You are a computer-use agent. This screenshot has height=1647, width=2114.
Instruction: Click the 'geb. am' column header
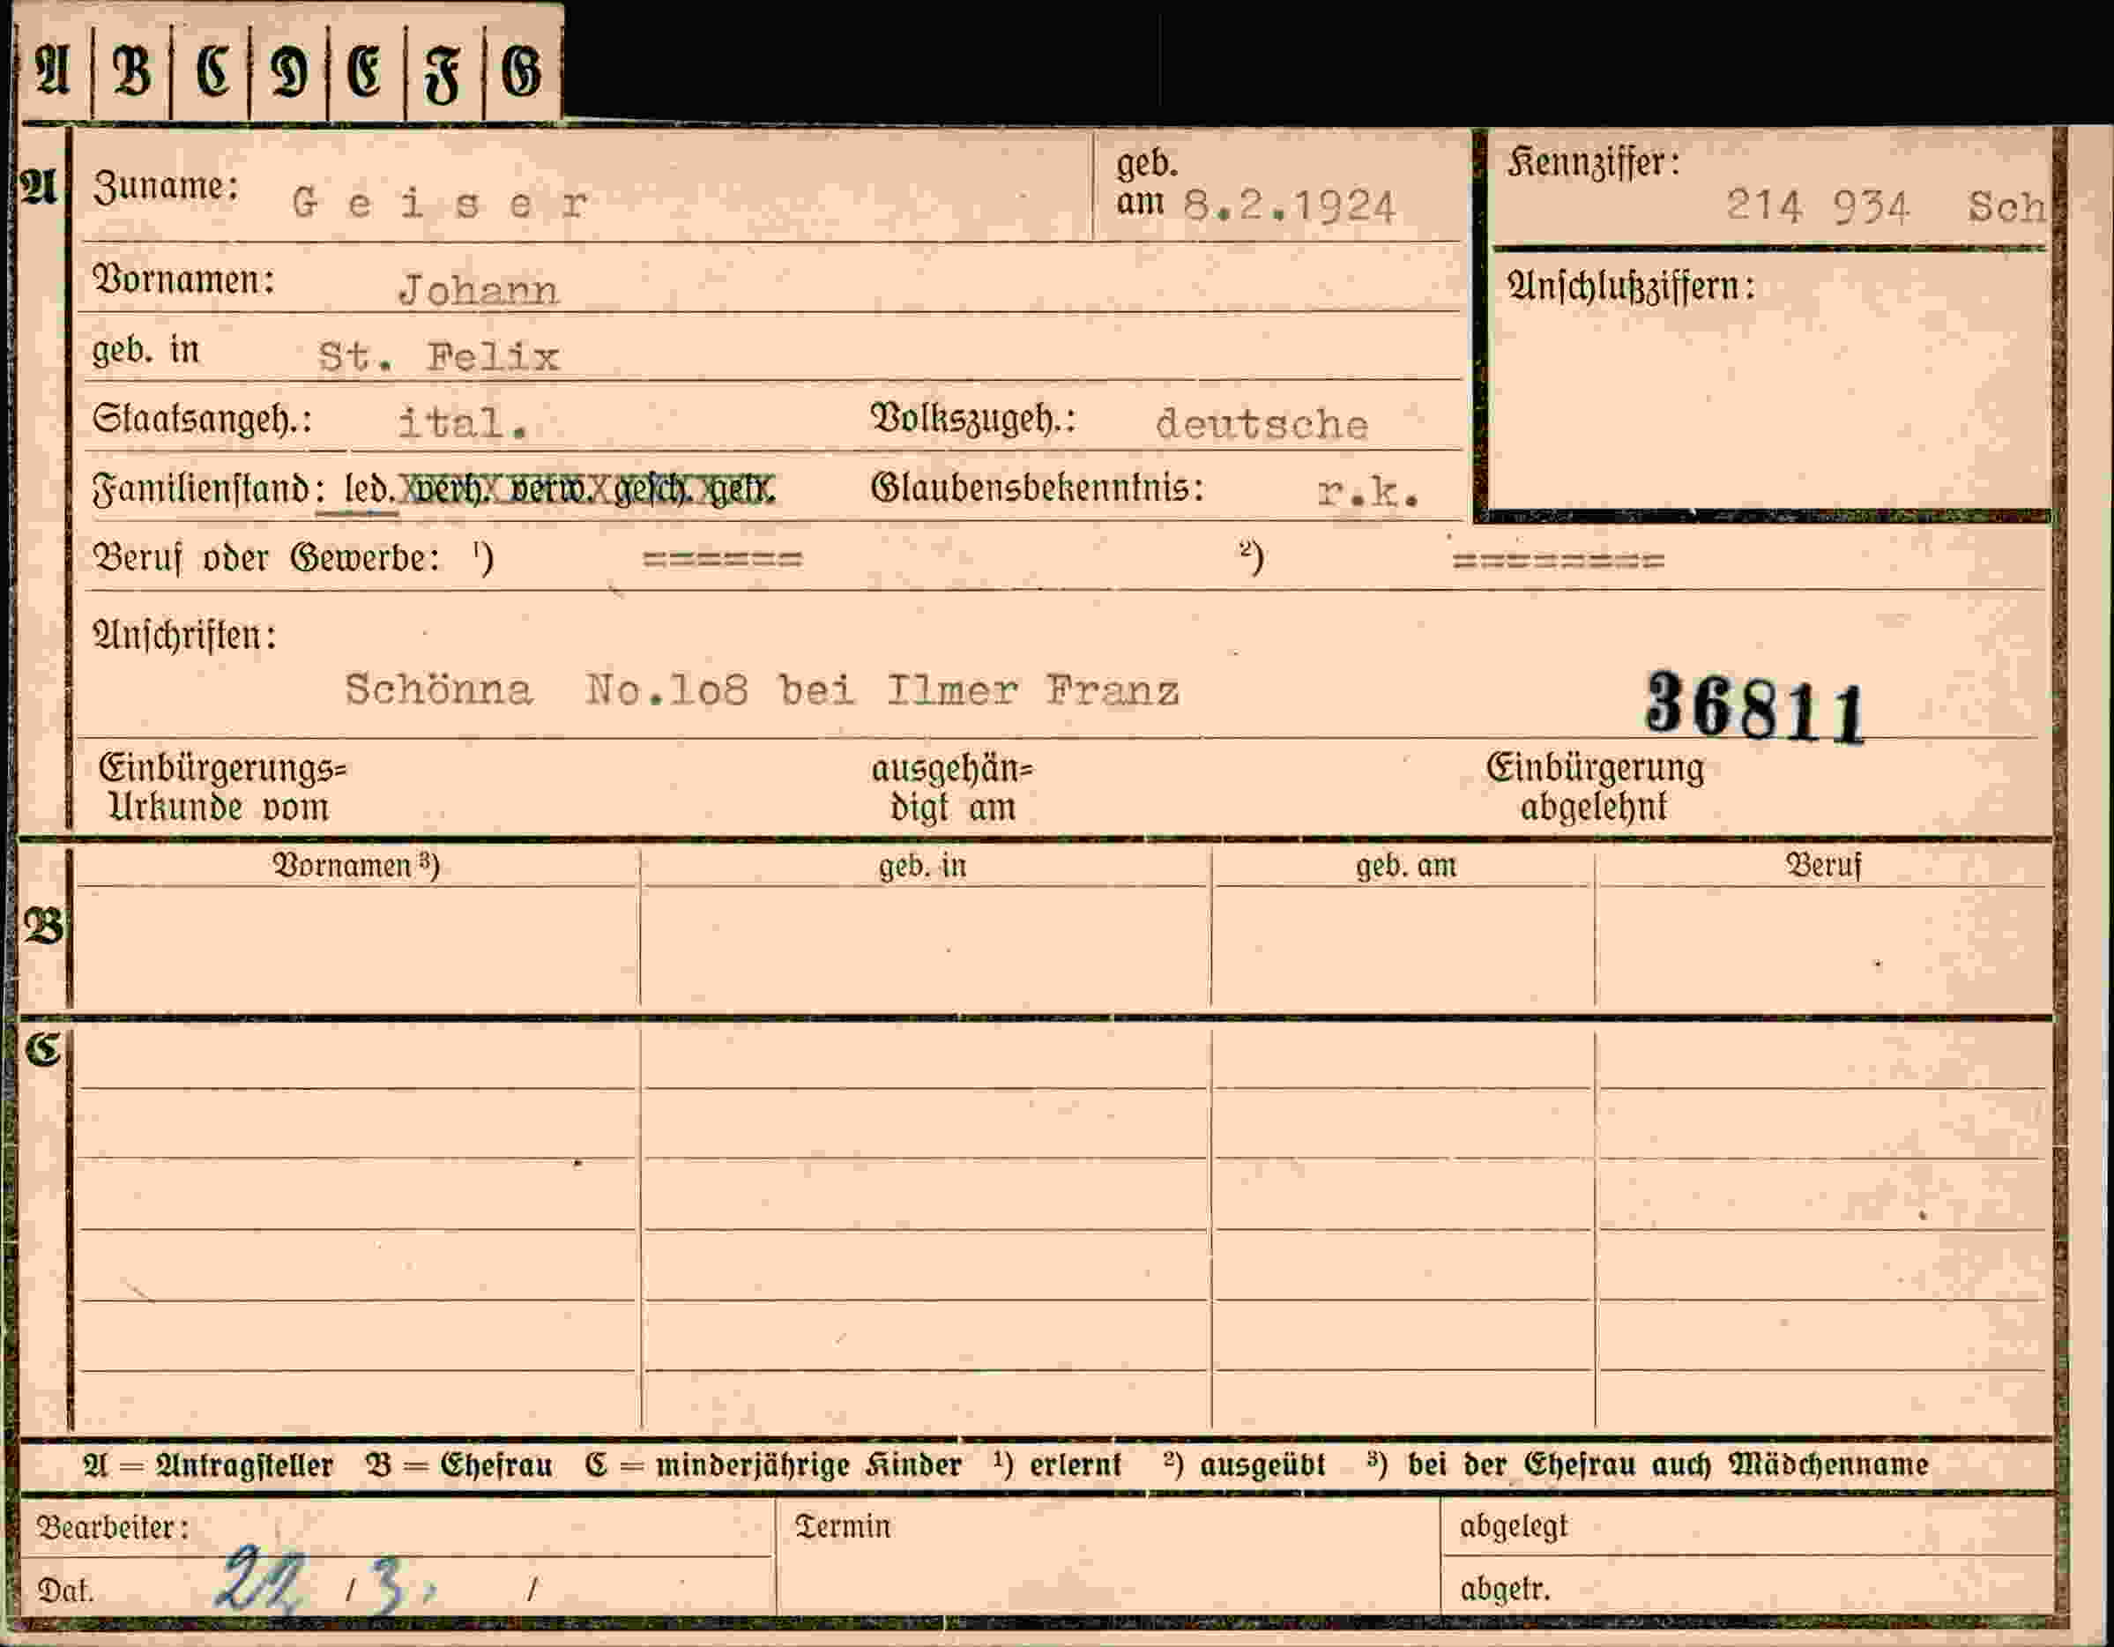click(1405, 866)
